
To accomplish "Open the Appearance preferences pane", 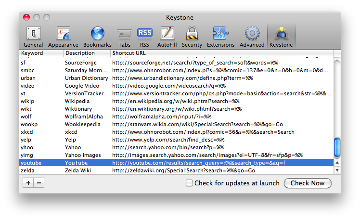I will tap(63, 37).
